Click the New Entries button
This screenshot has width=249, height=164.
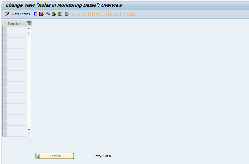click(x=21, y=14)
